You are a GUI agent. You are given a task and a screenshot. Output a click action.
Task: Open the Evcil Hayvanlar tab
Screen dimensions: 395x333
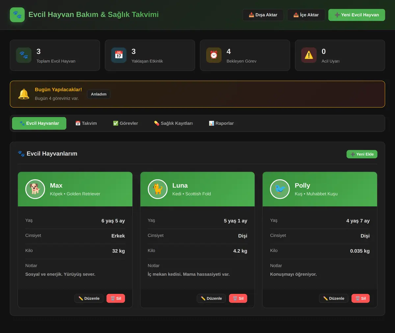pos(39,123)
